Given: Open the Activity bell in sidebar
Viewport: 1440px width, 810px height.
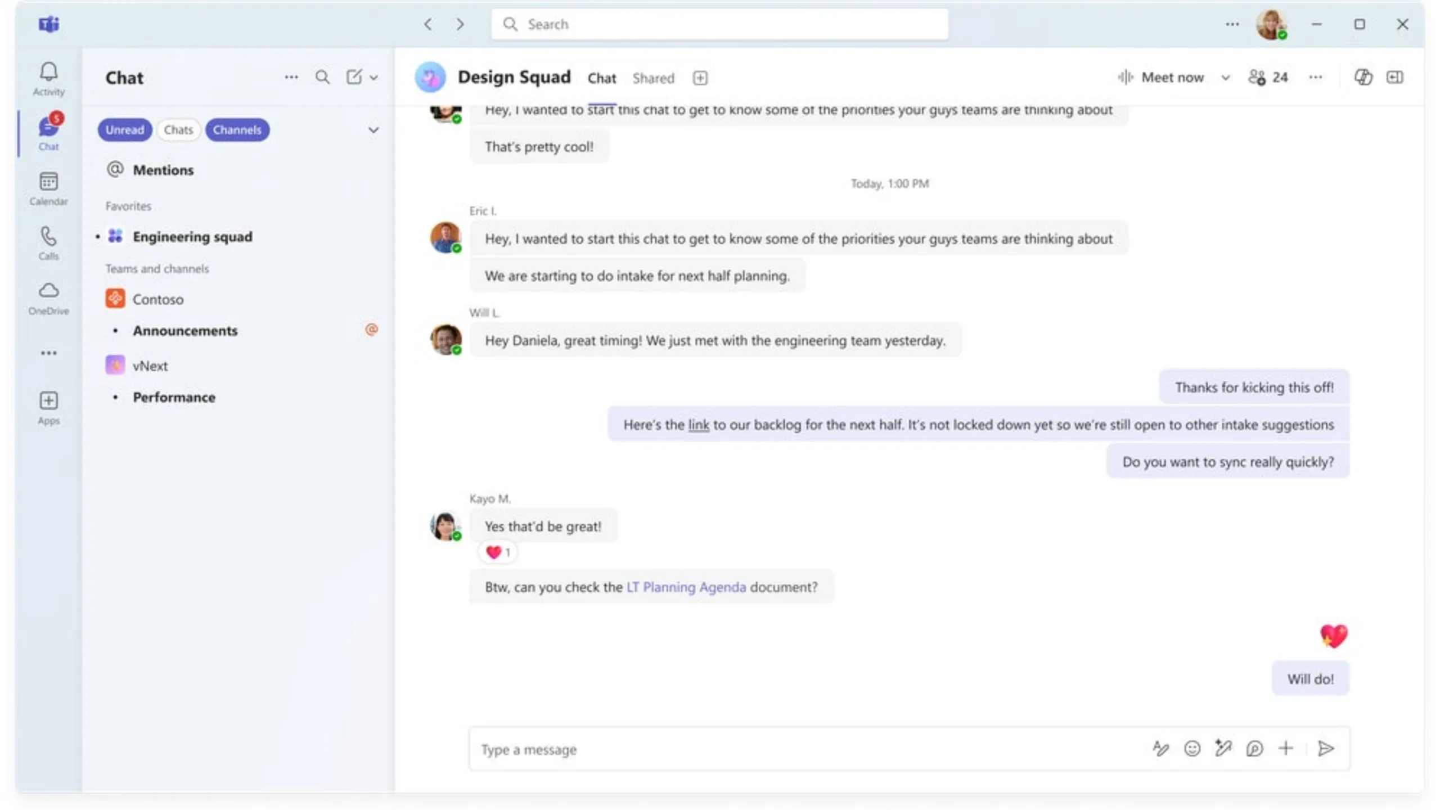Looking at the screenshot, I should (48, 78).
